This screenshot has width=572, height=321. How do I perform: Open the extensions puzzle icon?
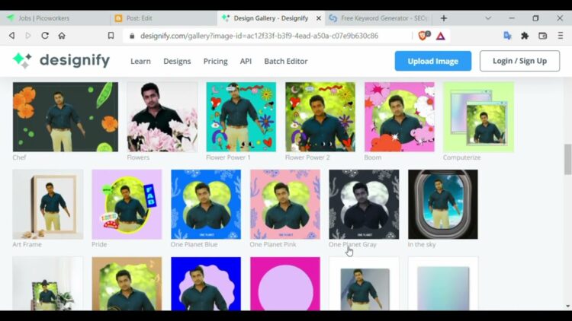click(525, 36)
